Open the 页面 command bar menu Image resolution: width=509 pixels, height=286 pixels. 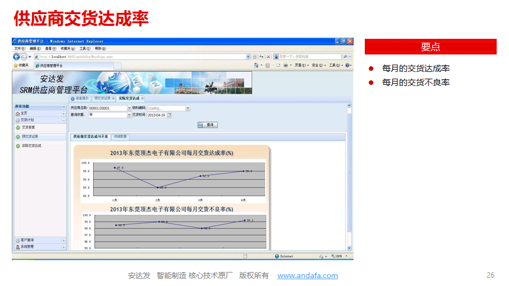pos(301,65)
